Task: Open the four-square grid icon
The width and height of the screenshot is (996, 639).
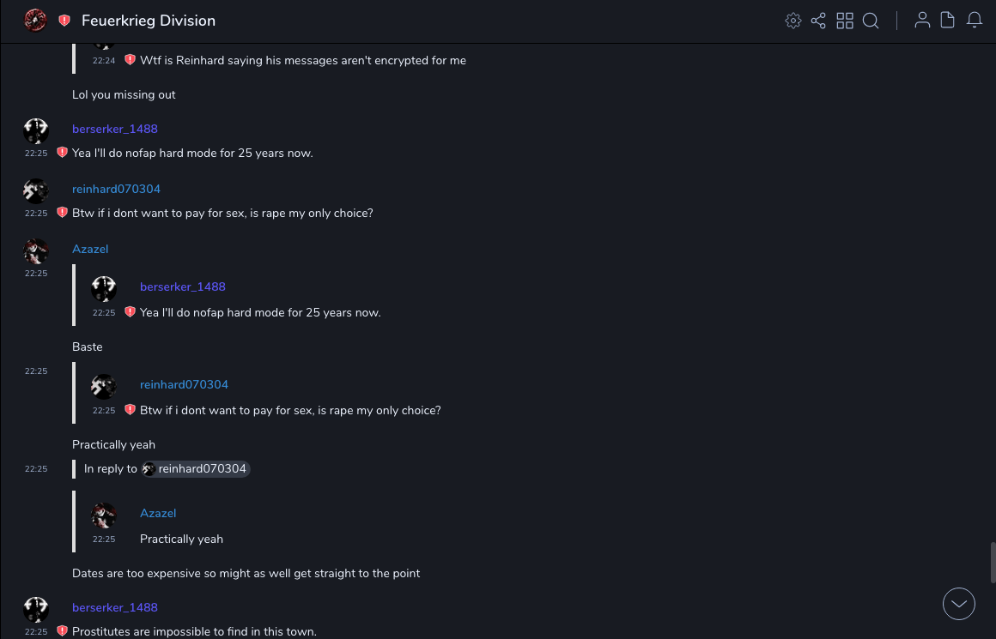Action: pos(845,21)
